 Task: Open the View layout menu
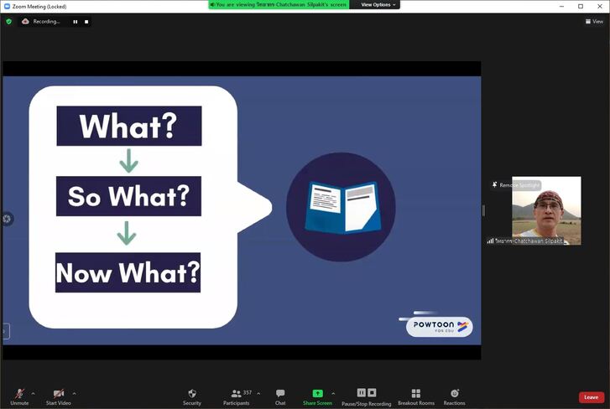(x=593, y=21)
